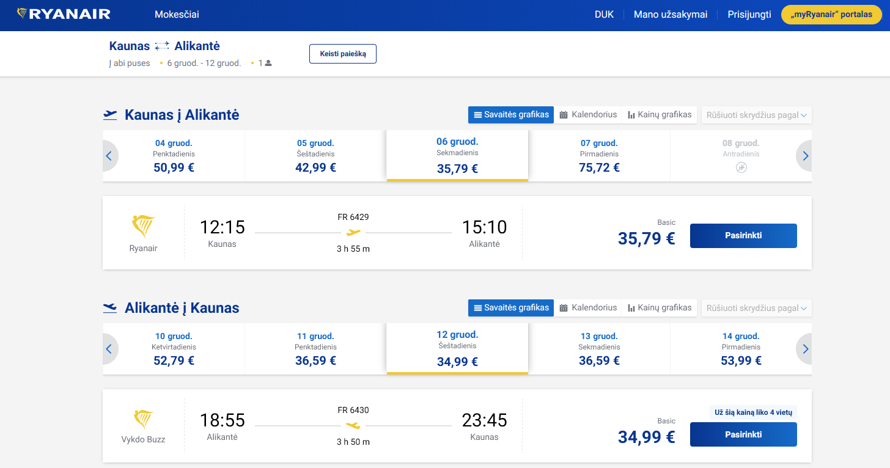Viewport: 890px width, 468px height.
Task: Open the DUK help link
Action: point(604,14)
